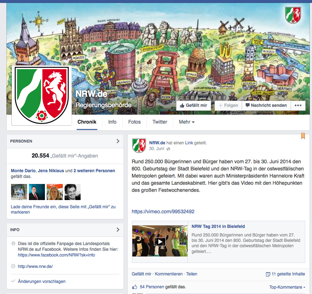The width and height of the screenshot is (312, 294).
Task: Click the '2 weiteren Personen' link
Action: 94,171
